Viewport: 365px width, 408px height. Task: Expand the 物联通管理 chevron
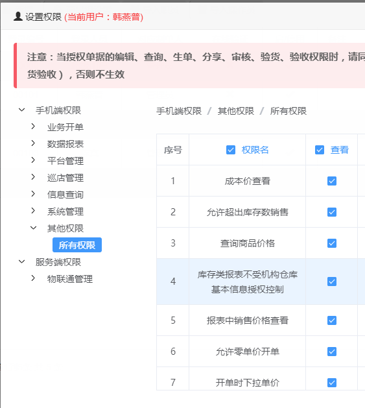pos(33,278)
